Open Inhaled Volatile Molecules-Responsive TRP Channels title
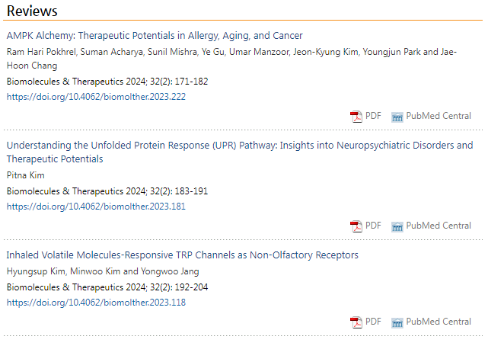 183,255
